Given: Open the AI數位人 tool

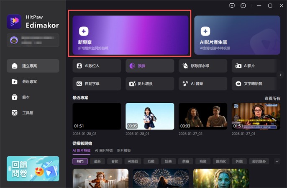Looking at the screenshot, I should 97,66.
